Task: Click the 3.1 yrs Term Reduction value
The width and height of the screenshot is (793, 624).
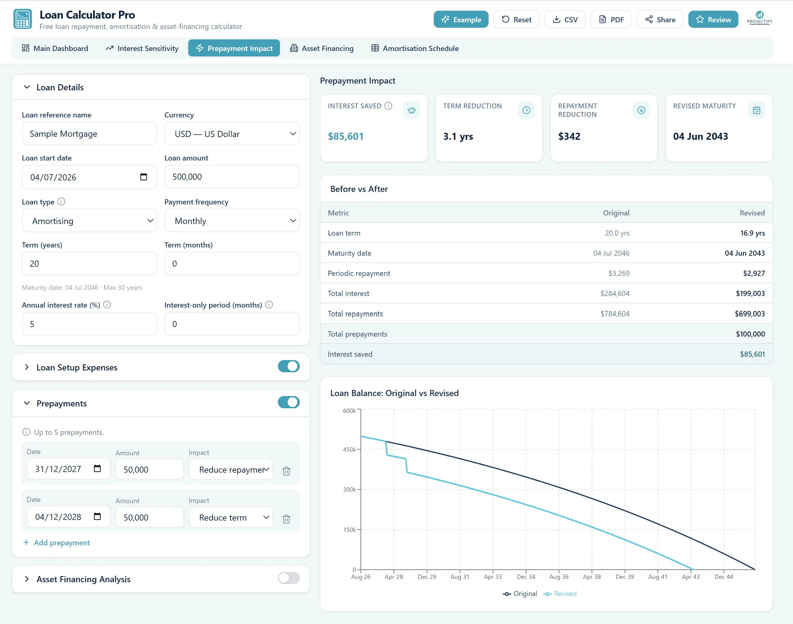Action: point(458,136)
